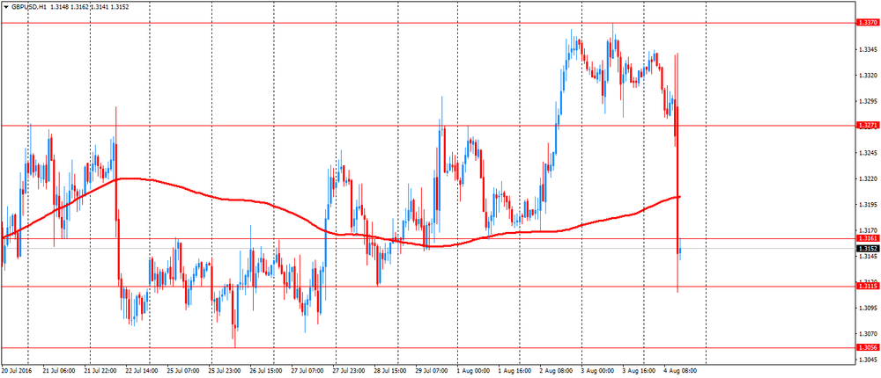This screenshot has height=378, width=881.
Task: Click the 1.3195 value on price axis
Action: pyautogui.click(x=868, y=204)
